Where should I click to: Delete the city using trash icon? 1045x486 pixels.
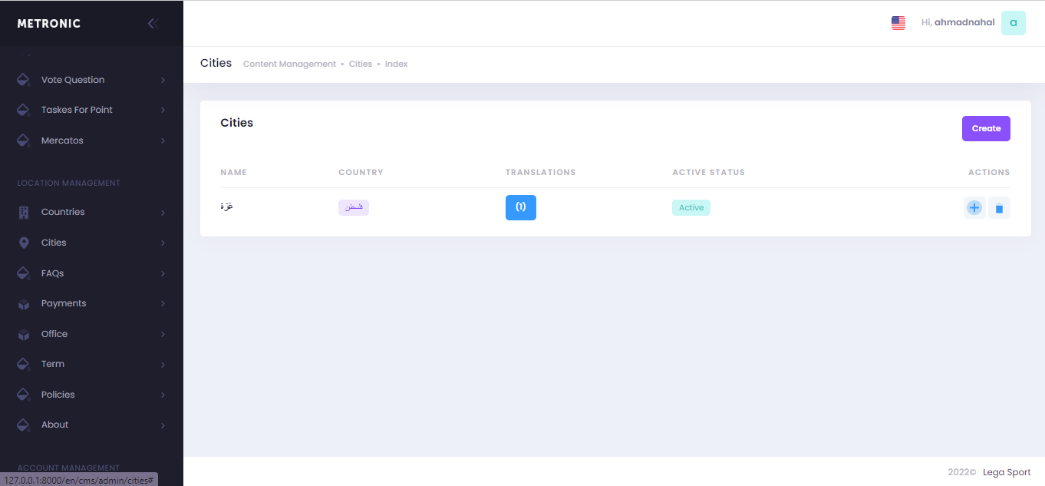(999, 208)
